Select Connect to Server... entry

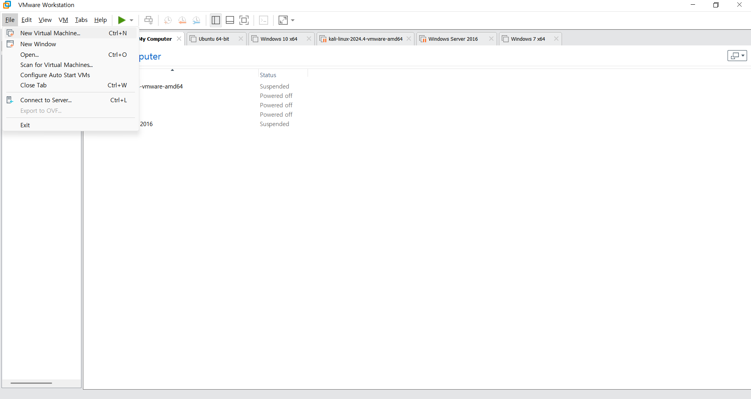coord(70,100)
